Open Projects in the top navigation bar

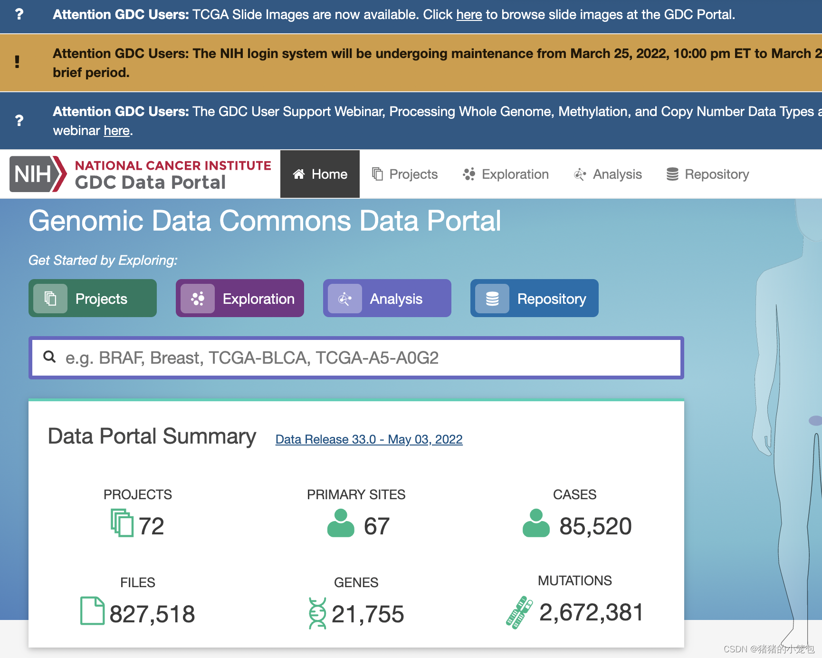404,174
